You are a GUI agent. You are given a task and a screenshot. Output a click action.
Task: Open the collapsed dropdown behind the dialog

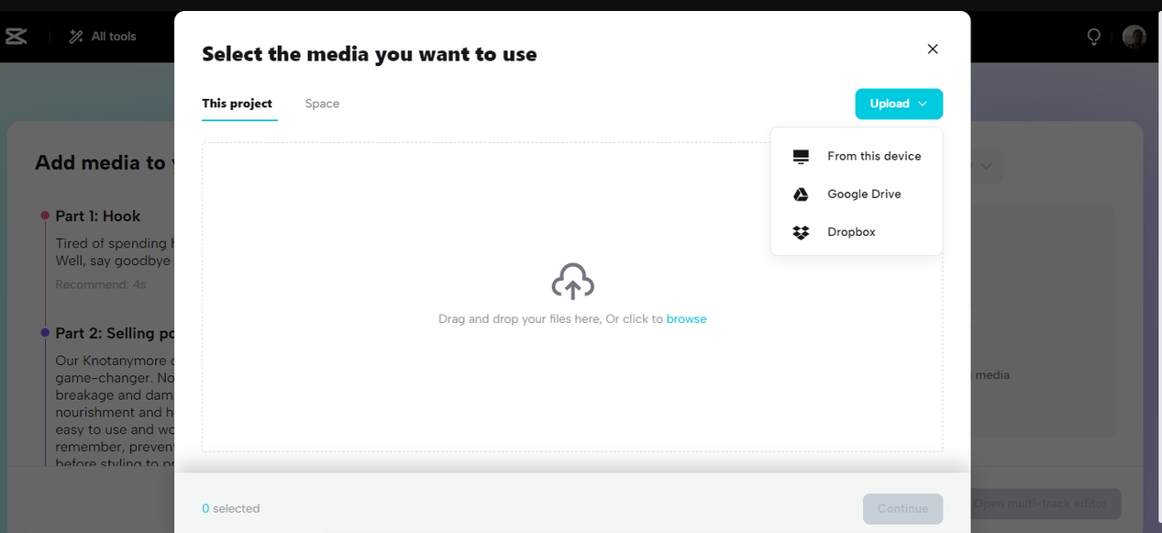(x=986, y=166)
